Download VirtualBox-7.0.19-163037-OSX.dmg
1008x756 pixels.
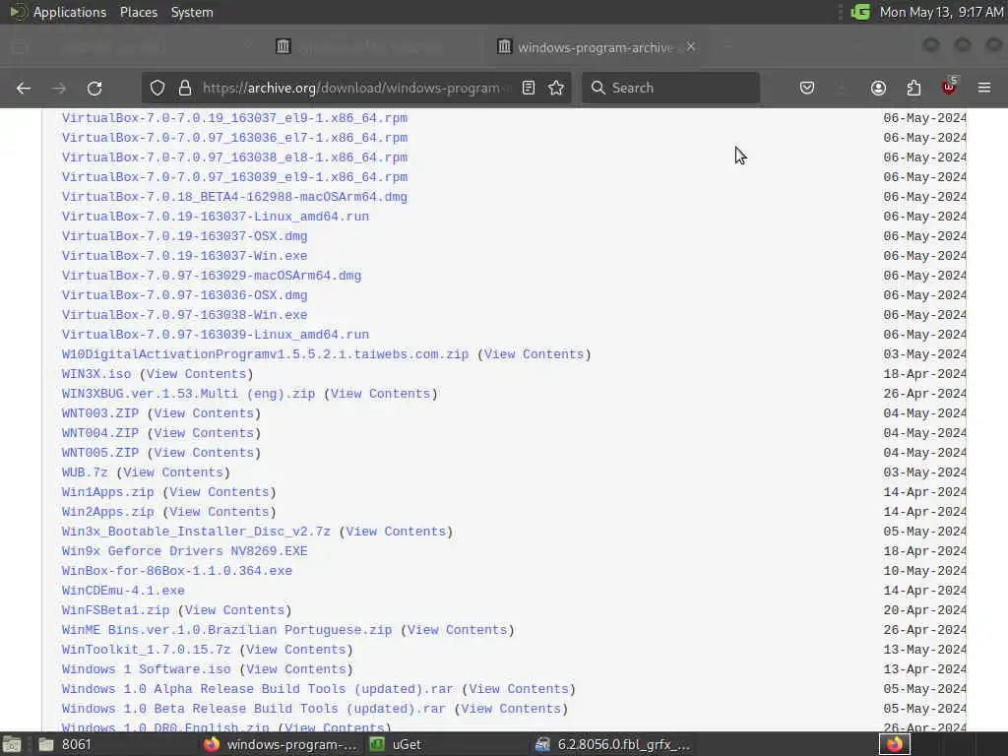pyautogui.click(x=184, y=236)
